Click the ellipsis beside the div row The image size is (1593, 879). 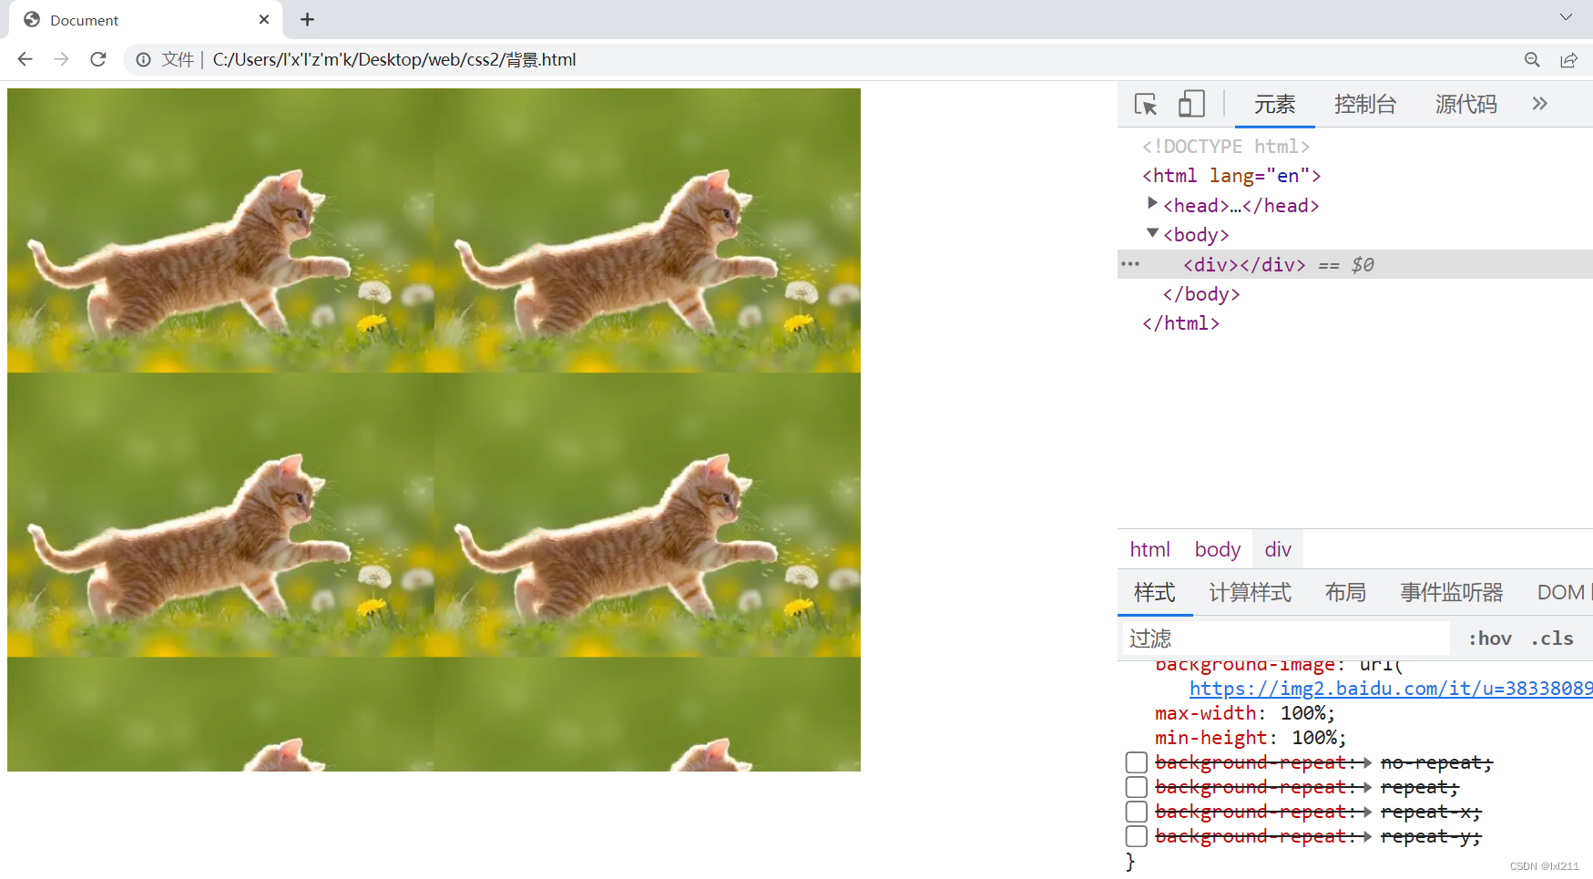1130,264
